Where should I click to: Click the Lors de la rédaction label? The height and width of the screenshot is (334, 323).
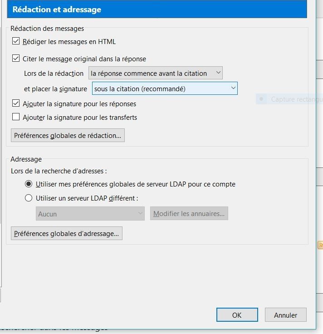(54, 74)
